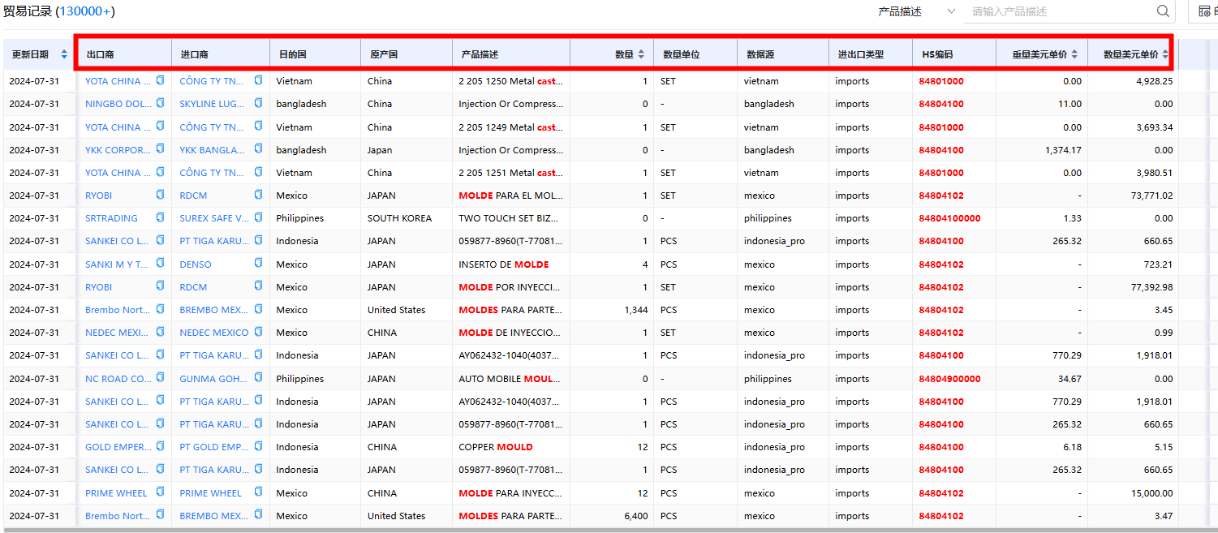This screenshot has width=1218, height=533.
Task: Sort by 重量美元单价 column
Action: coord(1074,54)
